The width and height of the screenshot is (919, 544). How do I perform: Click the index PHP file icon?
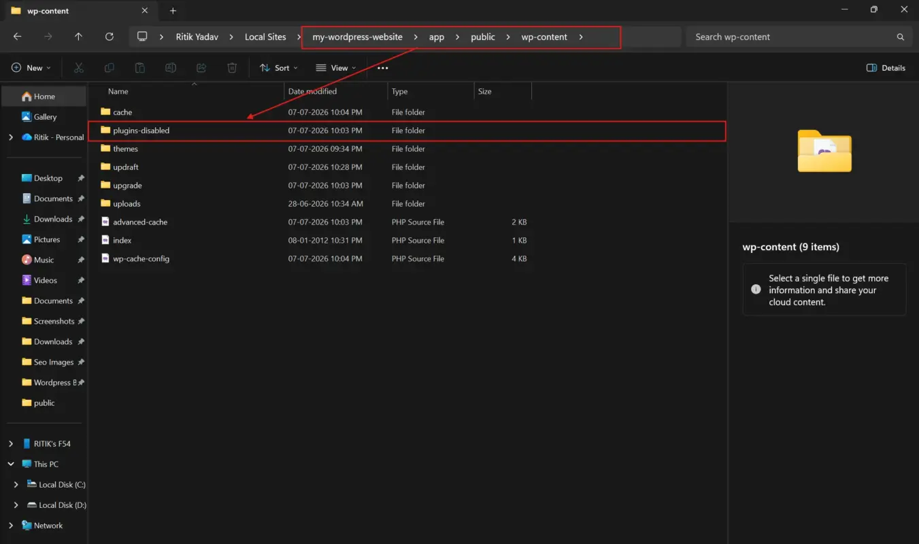(105, 240)
